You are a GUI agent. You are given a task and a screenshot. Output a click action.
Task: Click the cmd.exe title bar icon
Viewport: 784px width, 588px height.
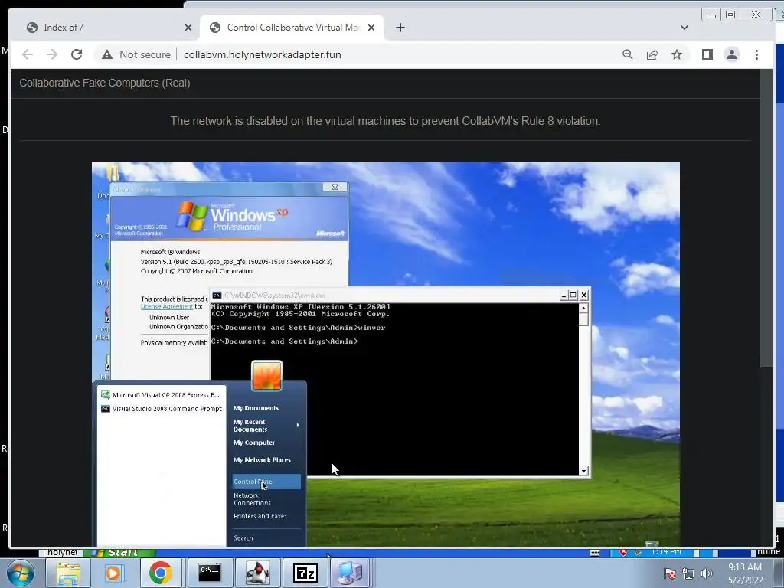coord(217,296)
